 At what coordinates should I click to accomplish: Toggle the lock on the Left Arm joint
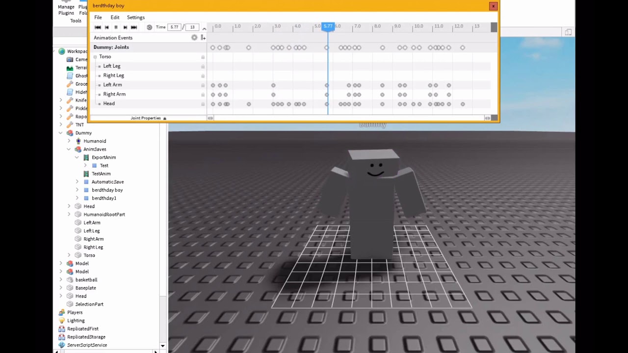tap(203, 85)
